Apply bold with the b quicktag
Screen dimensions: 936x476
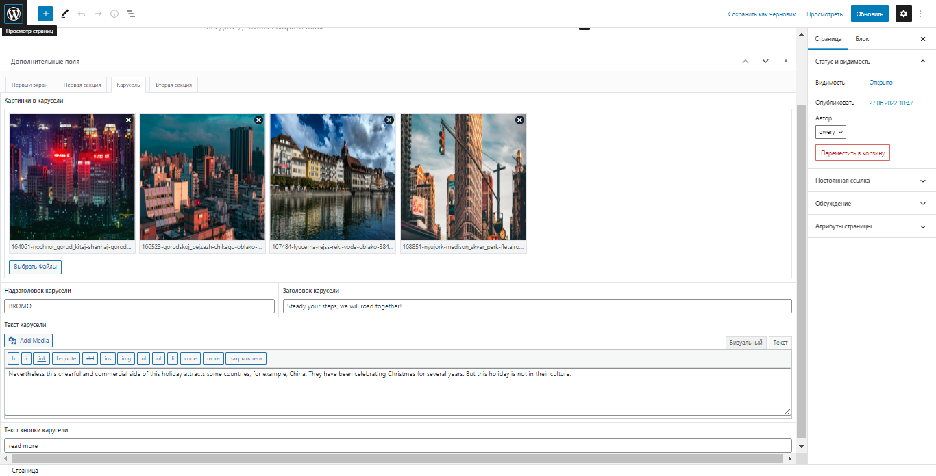coord(14,358)
